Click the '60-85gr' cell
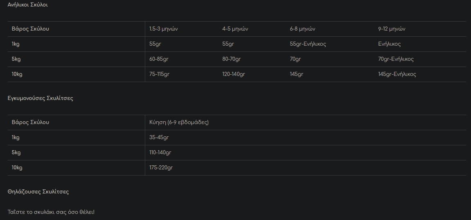 159,59
